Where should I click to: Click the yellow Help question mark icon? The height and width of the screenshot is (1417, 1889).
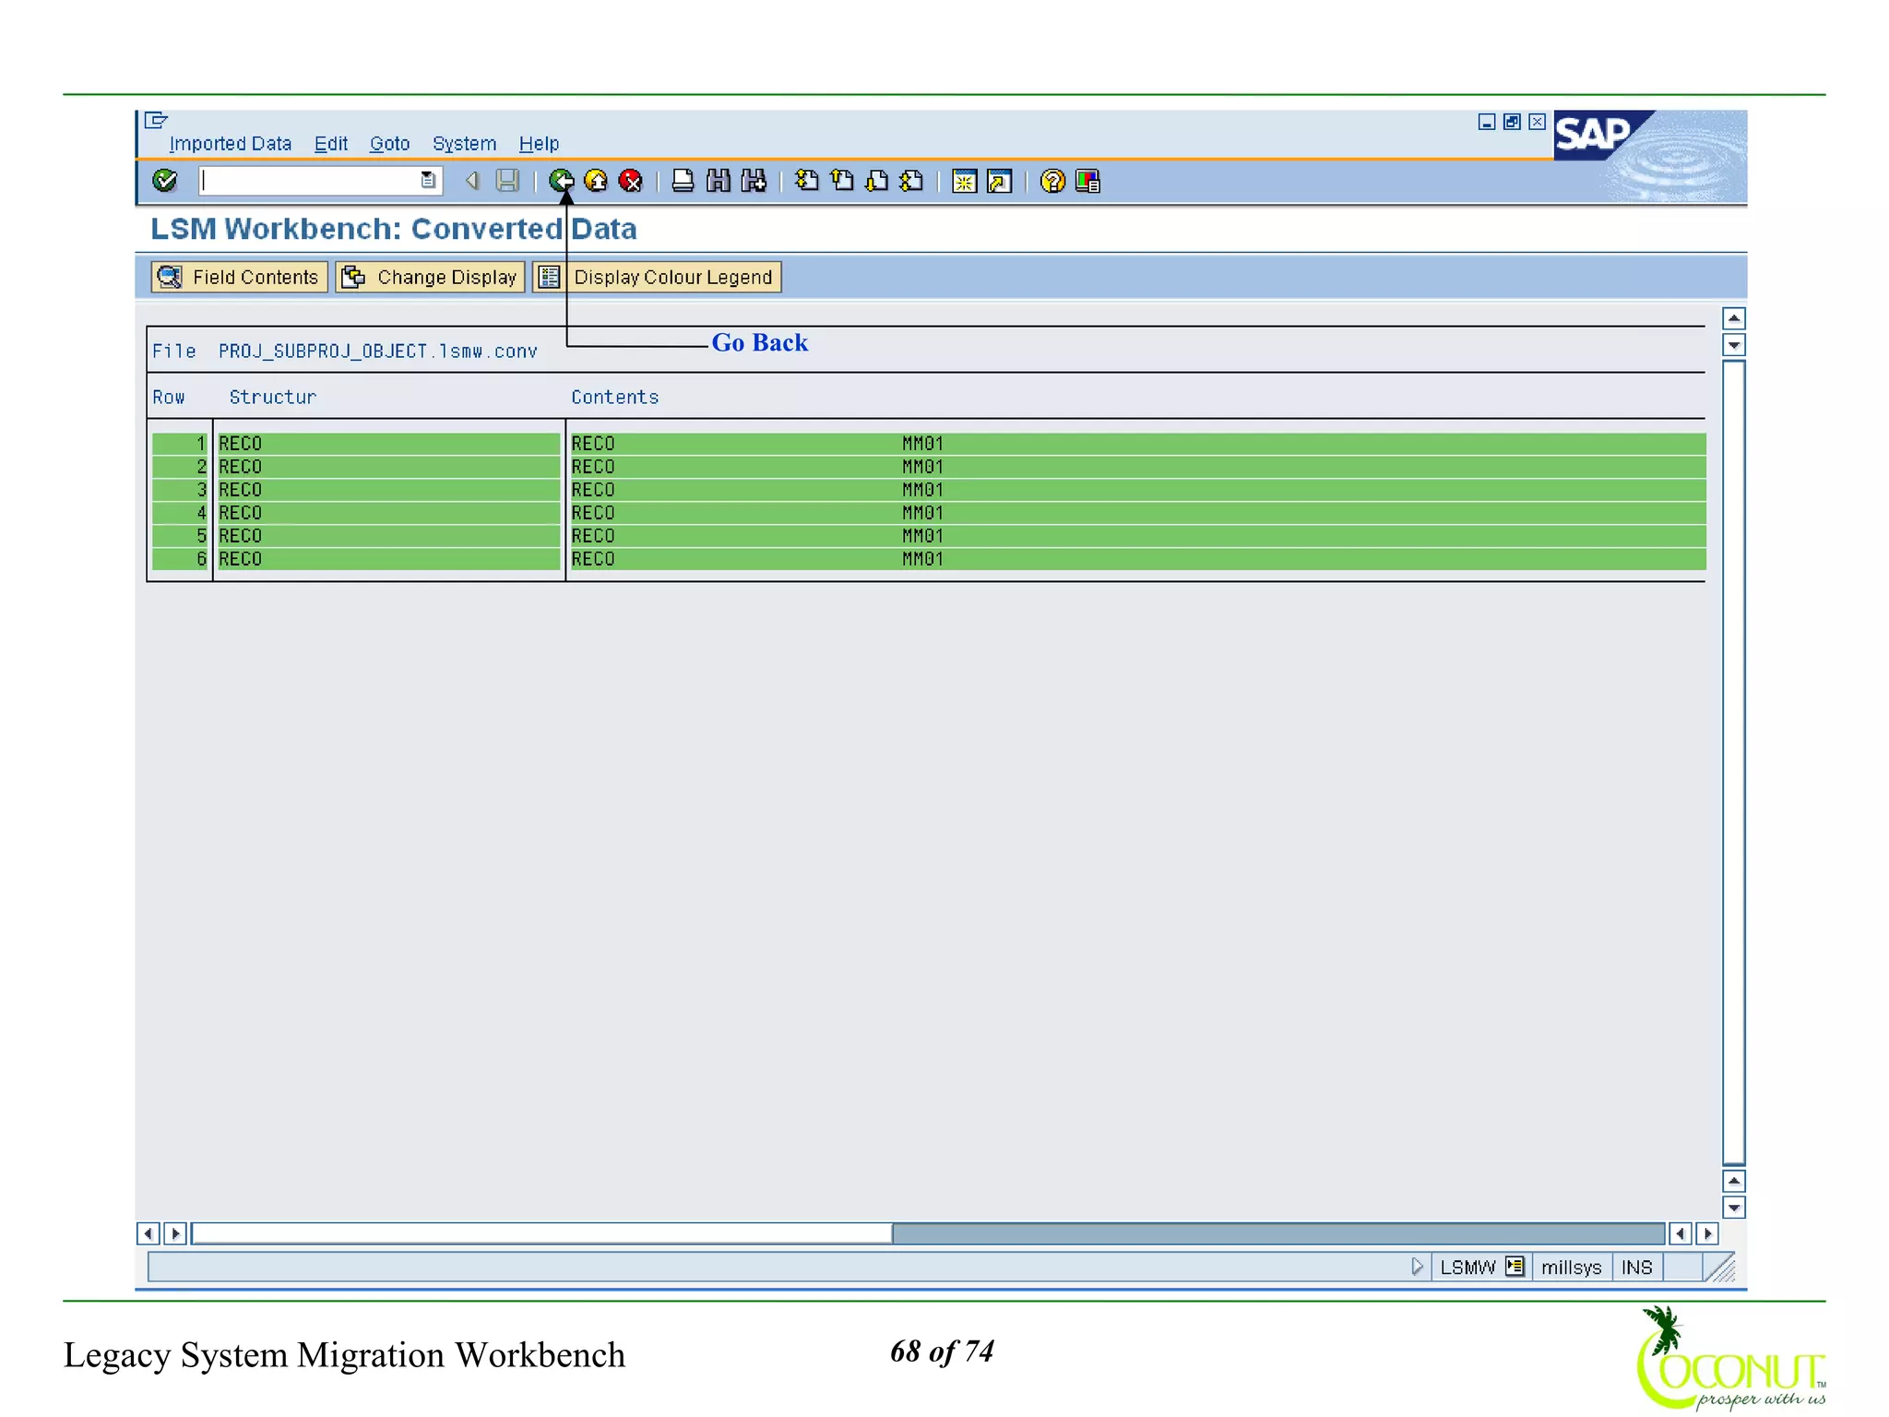click(x=1052, y=181)
